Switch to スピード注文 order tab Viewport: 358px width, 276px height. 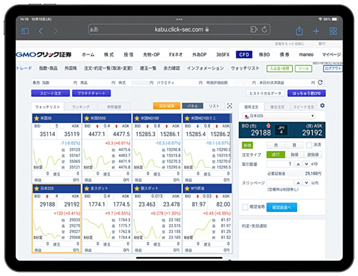click(304, 107)
